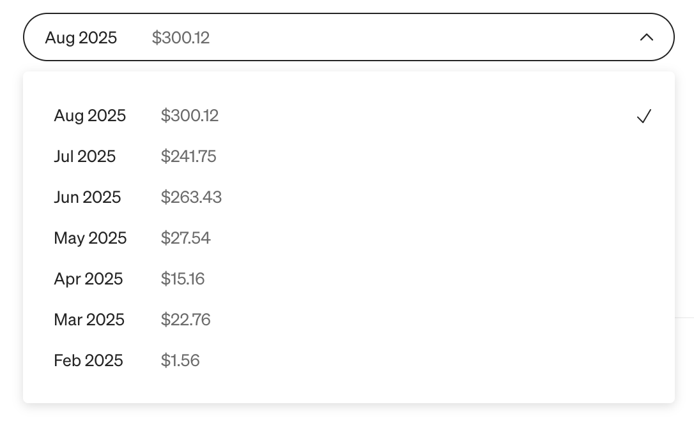Screen dimensions: 694x421
Task: Click Aug 2025 in the open list
Action: [90, 115]
